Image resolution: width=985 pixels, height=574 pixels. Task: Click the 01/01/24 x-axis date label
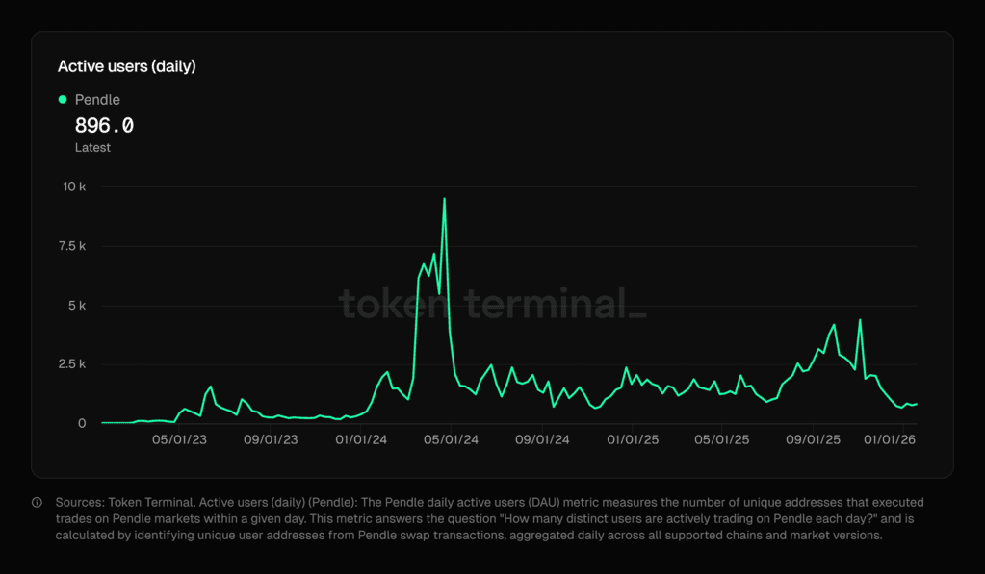[361, 440]
